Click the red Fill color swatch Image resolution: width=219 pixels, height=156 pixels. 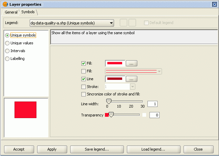115,63
